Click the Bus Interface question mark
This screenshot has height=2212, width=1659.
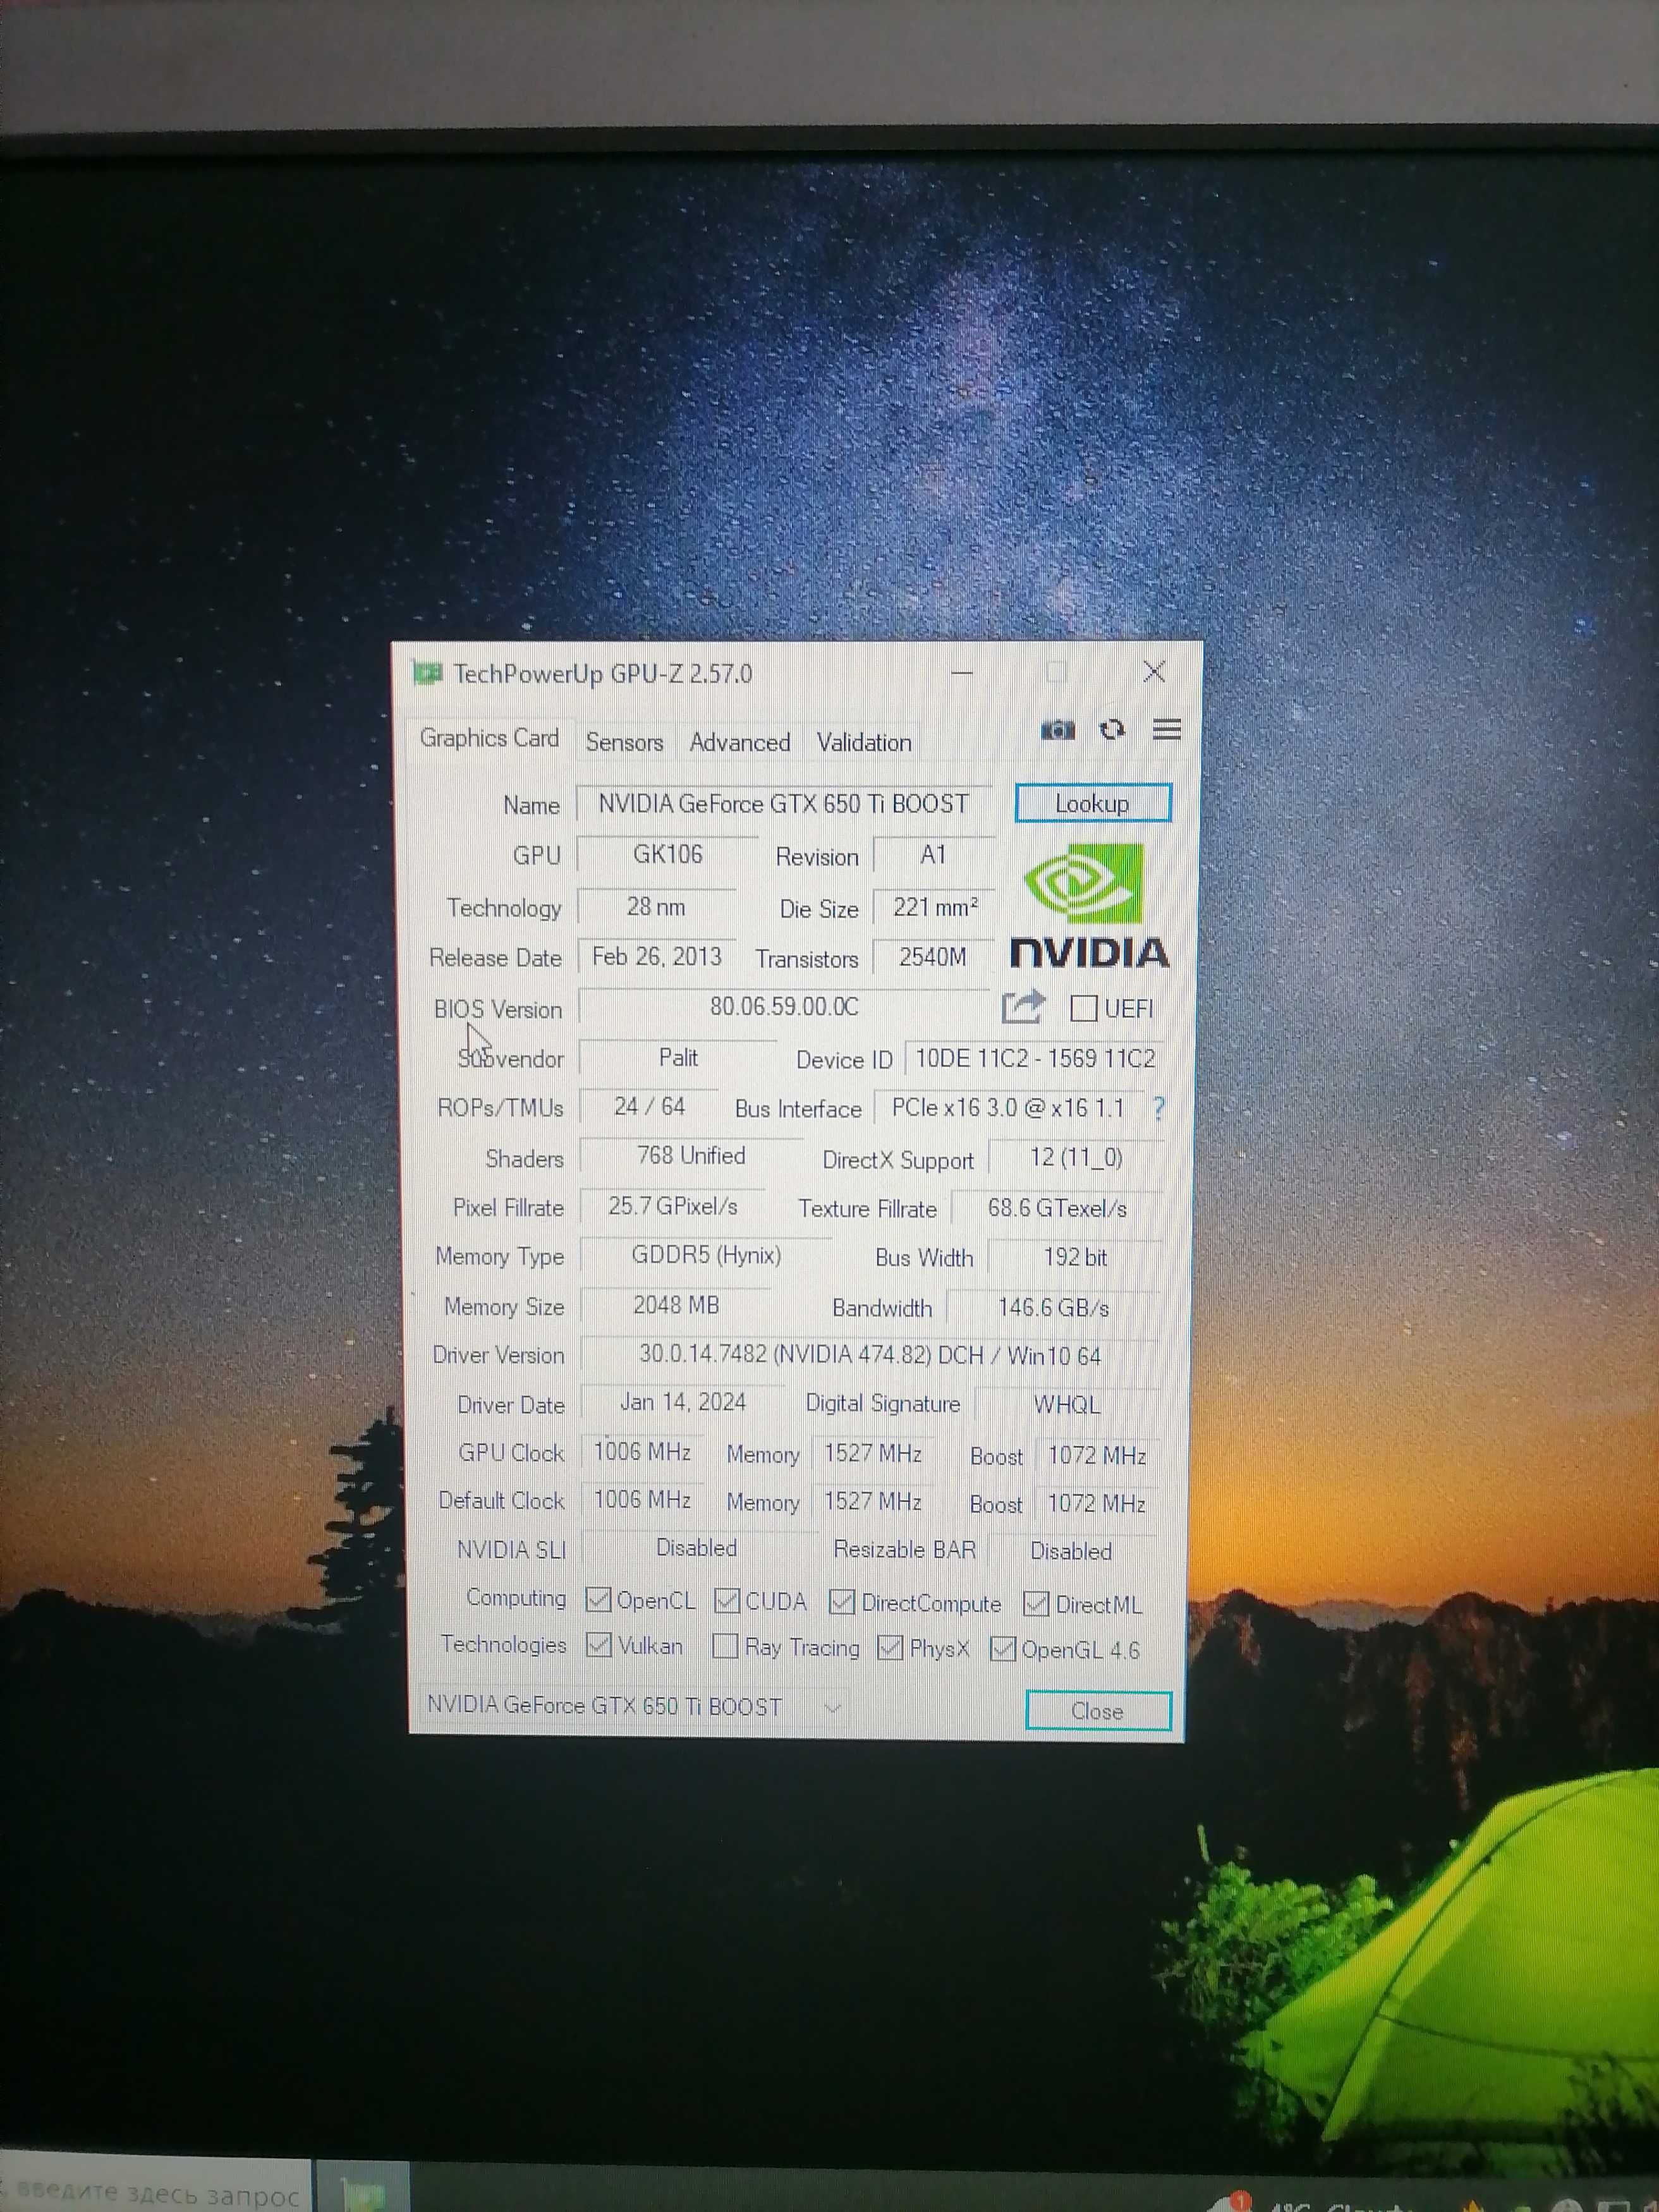1158,1108
